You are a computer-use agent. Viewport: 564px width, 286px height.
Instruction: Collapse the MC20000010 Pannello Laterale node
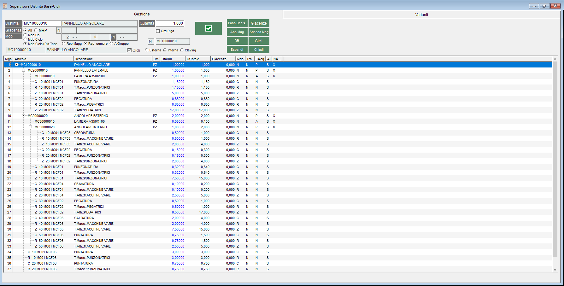[x=24, y=70]
